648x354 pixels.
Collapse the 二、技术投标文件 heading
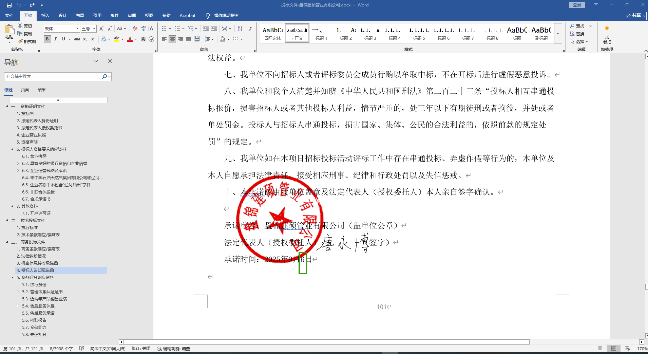pos(7,220)
